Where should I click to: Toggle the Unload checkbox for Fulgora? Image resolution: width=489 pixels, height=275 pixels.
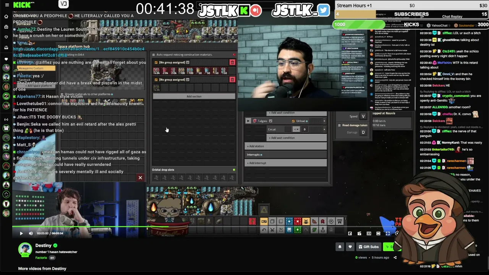[x=293, y=121]
